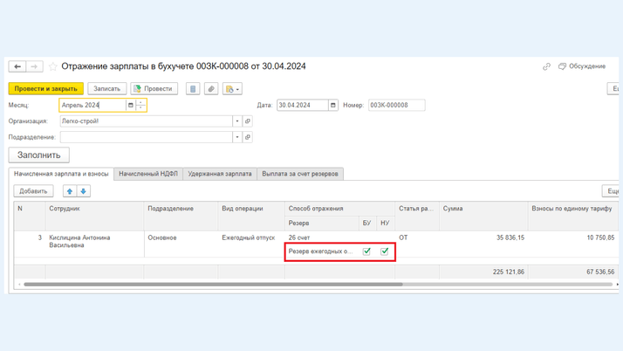Open the Удержанная зарплата tab

tap(220, 174)
